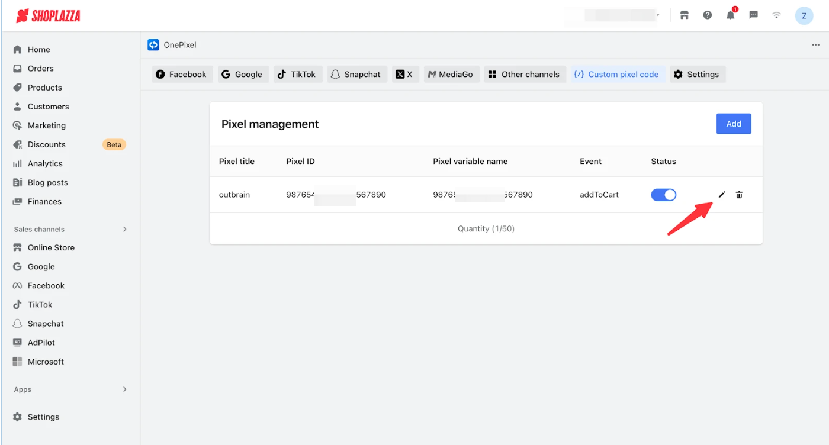Expand the Sales channels section

coord(124,229)
